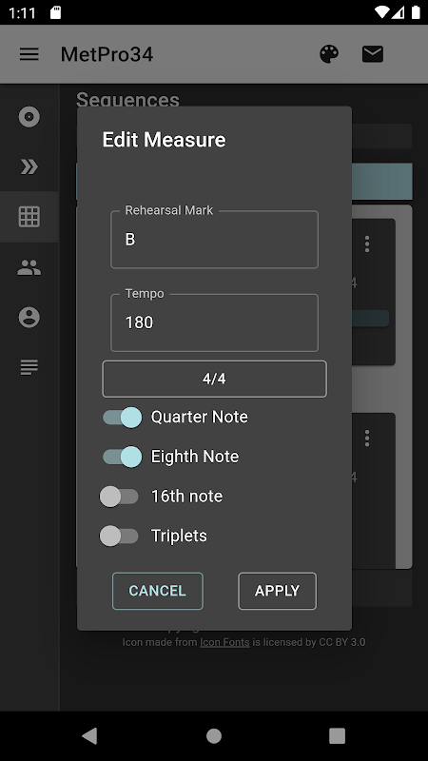Focus the Rehearsal Mark text field

coord(215,240)
